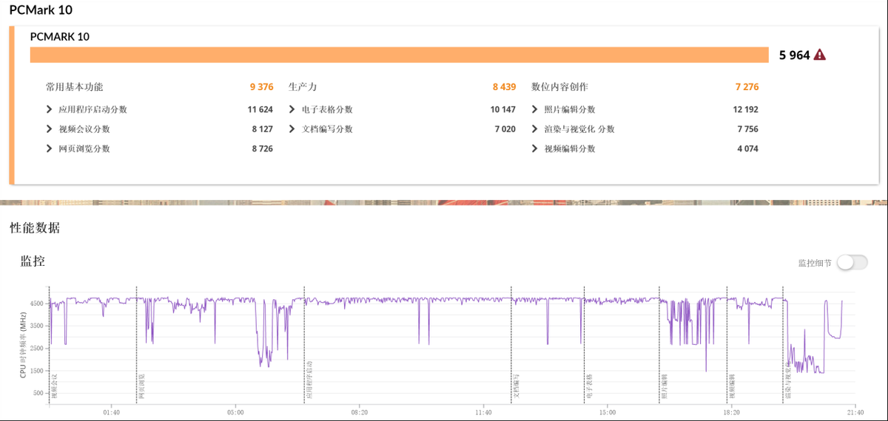Click the 9 376 essentials score

262,86
